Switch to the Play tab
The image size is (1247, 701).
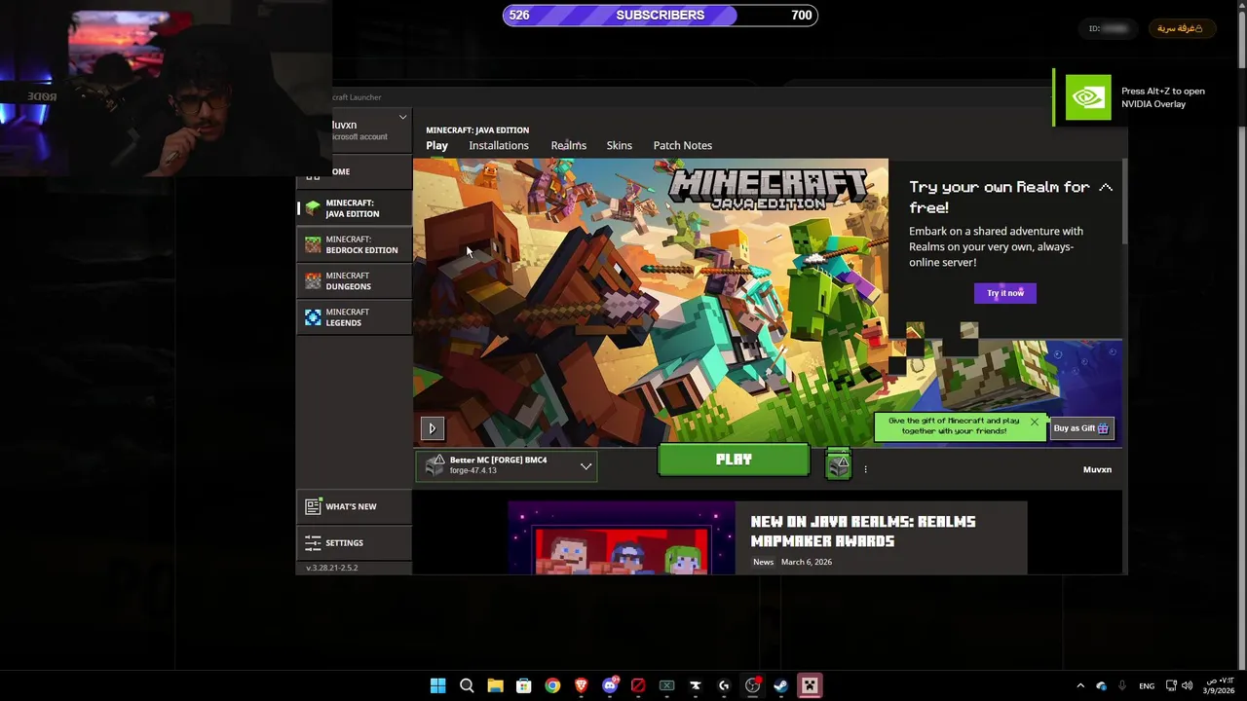click(x=436, y=145)
